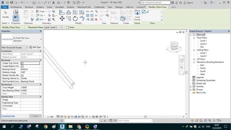Click the Cut geometry tool
Image resolution: width=231 pixels, height=130 pixels.
click(40, 15)
